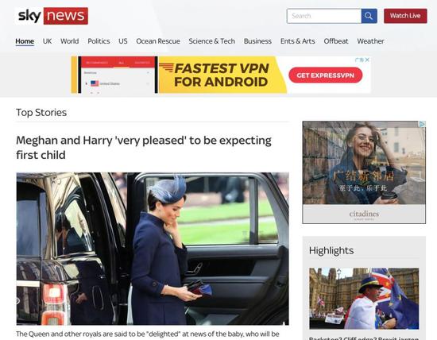Click the Get ExpressVPN button
The image size is (437, 340).
tap(325, 75)
